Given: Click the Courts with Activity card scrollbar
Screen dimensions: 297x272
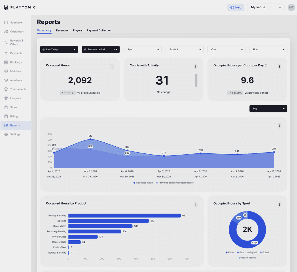Looking at the screenshot, I should tap(196, 80).
